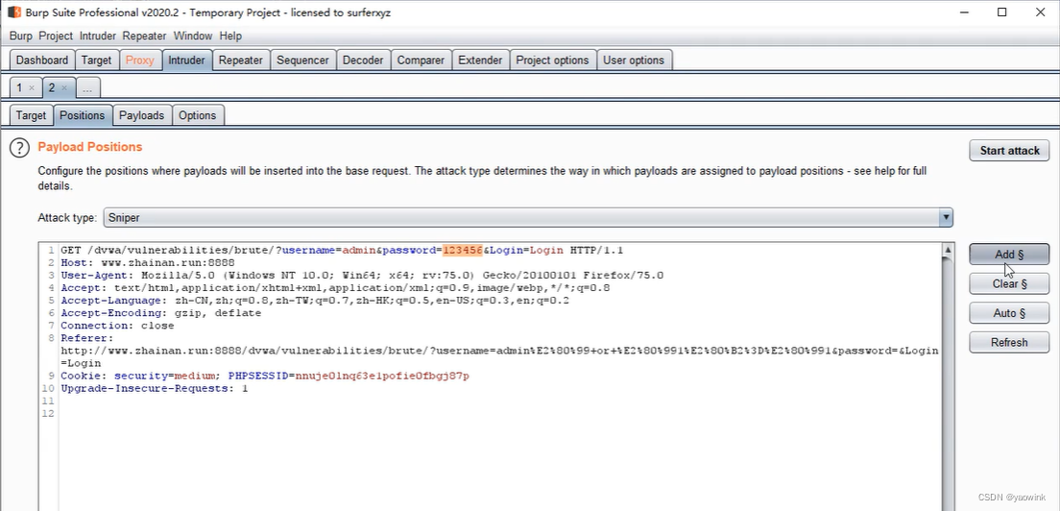This screenshot has width=1060, height=511.
Task: Click the Start attack button
Action: coord(1009,151)
